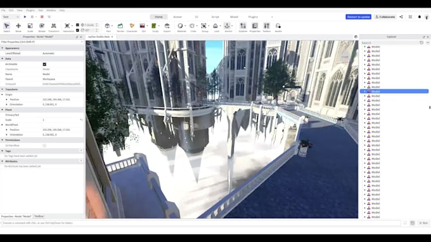Click the user avatar icon
This screenshot has width=431, height=242.
click(x=427, y=17)
